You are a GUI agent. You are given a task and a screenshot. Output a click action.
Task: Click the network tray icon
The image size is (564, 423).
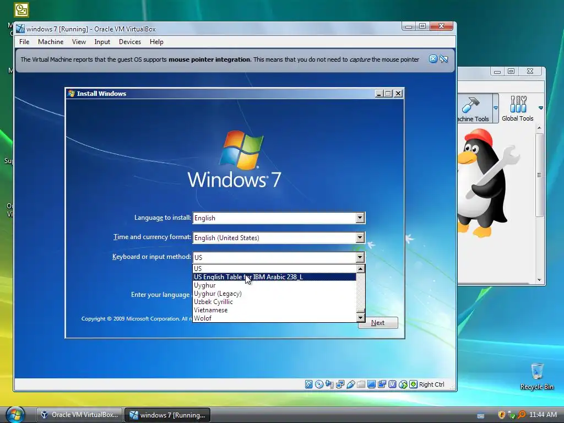(x=512, y=415)
